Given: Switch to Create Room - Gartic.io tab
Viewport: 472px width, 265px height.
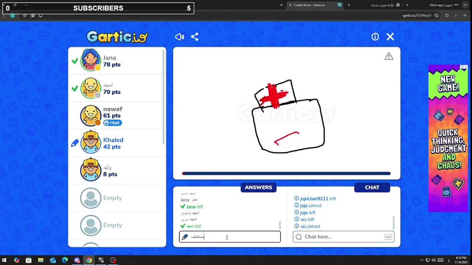Looking at the screenshot, I should pyautogui.click(x=316, y=5).
